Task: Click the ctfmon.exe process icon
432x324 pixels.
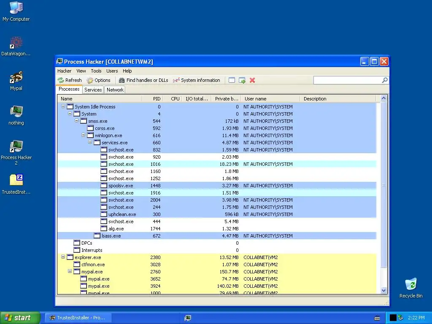Action: pyautogui.click(x=77, y=264)
